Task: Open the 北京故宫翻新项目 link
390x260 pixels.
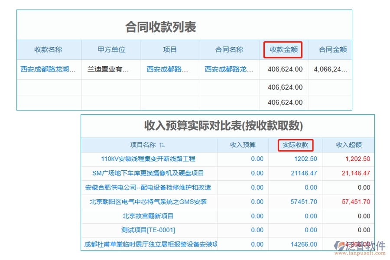Action: click(x=149, y=216)
